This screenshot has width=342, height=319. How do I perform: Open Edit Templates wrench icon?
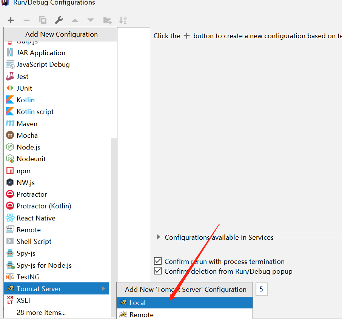pos(59,20)
